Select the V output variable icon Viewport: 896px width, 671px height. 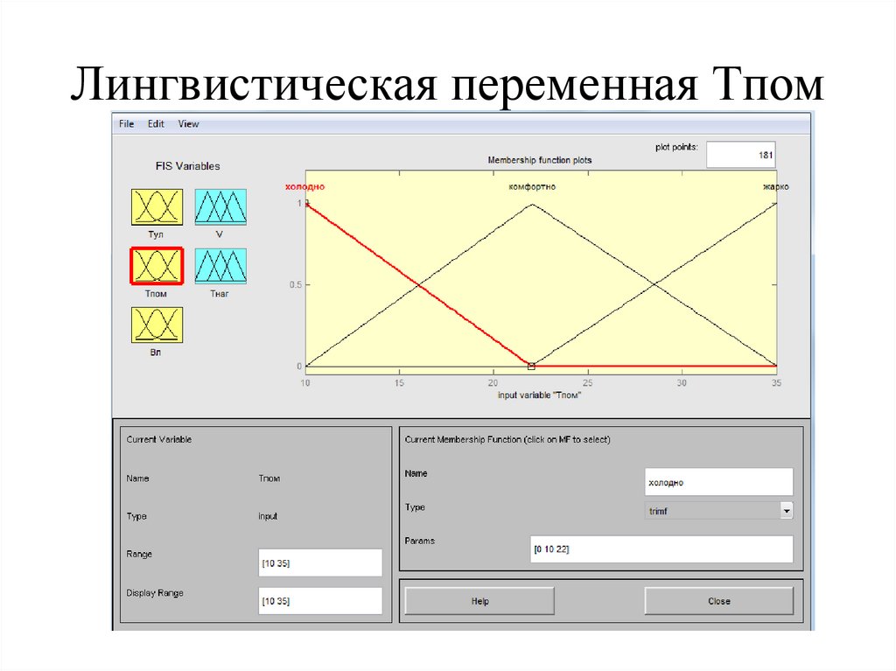pyautogui.click(x=220, y=208)
